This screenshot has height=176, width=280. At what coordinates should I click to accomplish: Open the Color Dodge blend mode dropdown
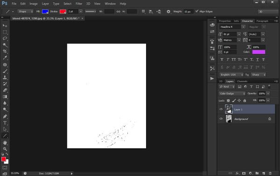coord(232,93)
